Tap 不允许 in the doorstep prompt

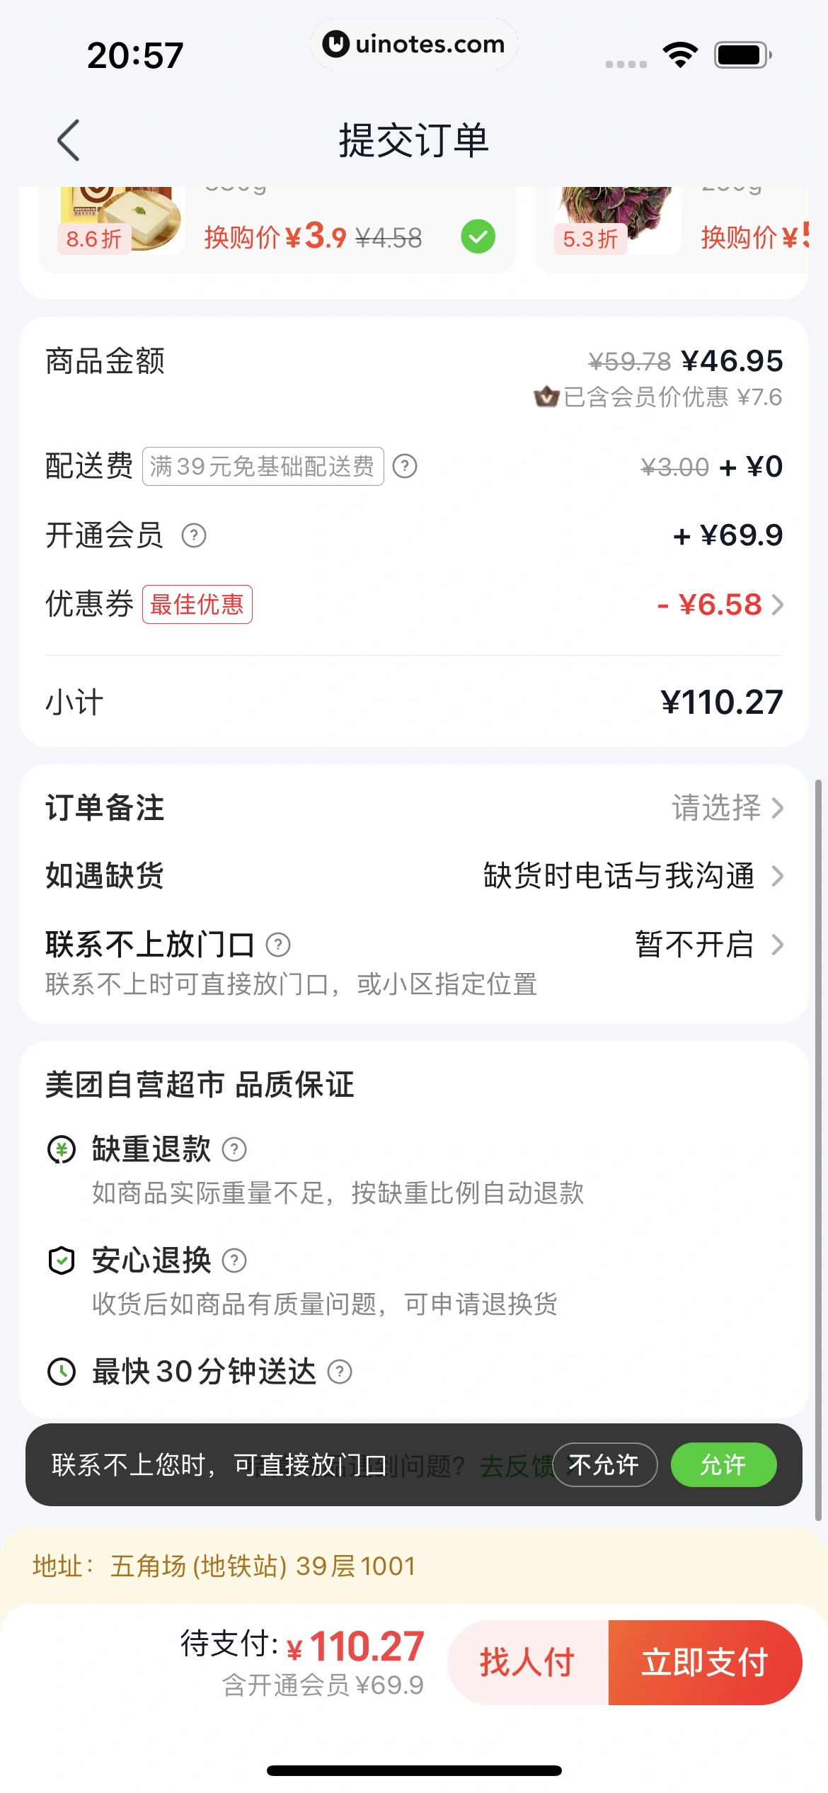[604, 1464]
